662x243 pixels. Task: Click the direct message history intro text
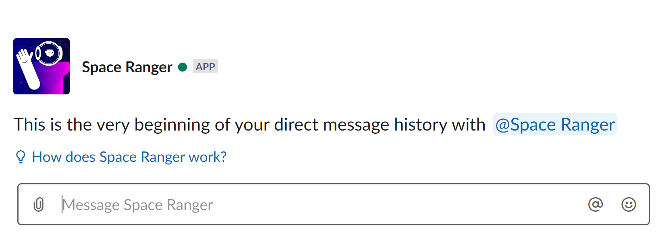(249, 125)
